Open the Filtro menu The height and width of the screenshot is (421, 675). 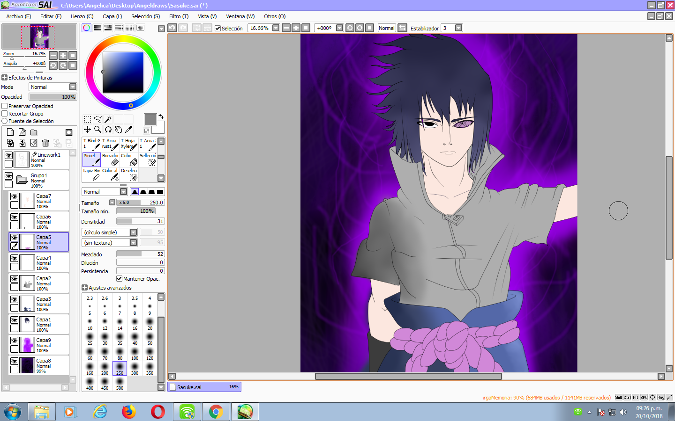(179, 16)
